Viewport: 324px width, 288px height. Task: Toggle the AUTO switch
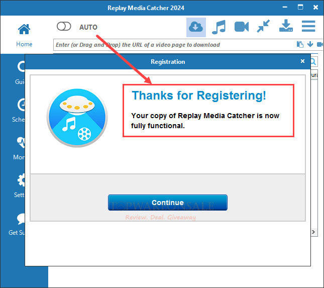(64, 27)
